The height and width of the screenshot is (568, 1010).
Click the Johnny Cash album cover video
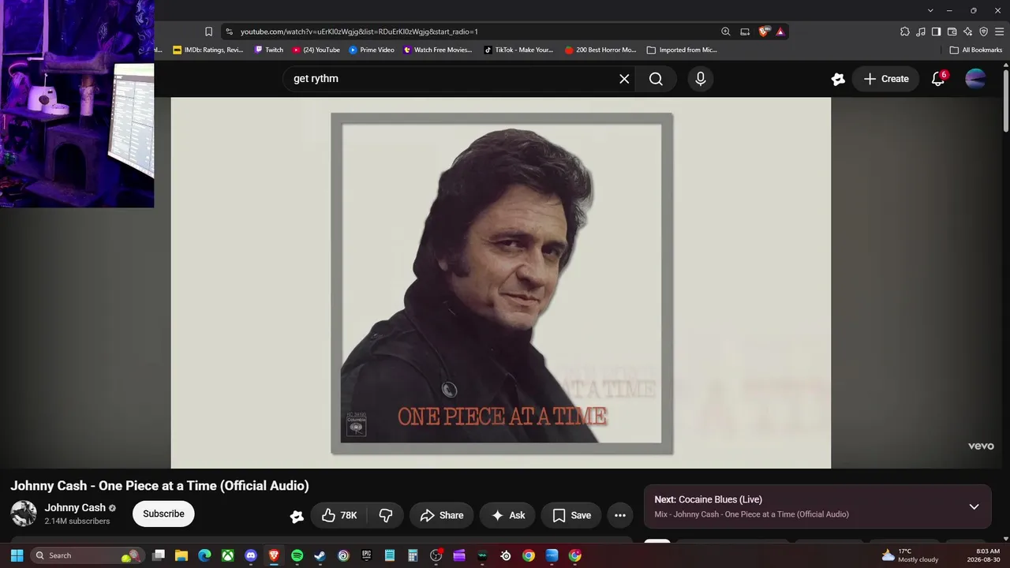point(501,283)
